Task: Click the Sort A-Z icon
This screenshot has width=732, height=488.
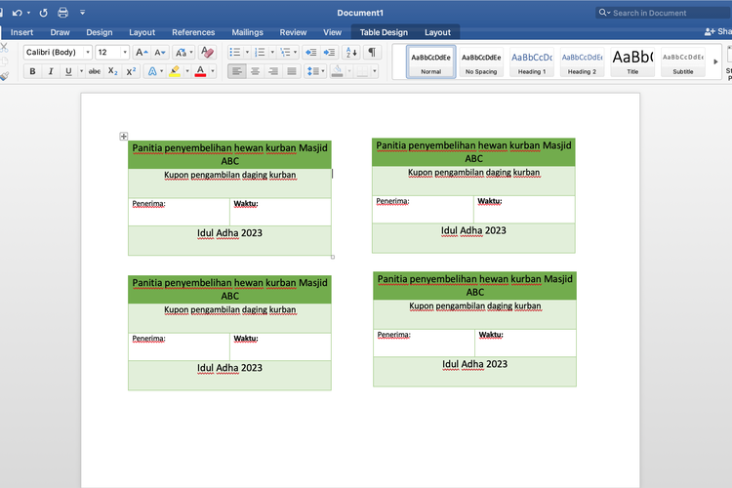Action: click(x=351, y=53)
